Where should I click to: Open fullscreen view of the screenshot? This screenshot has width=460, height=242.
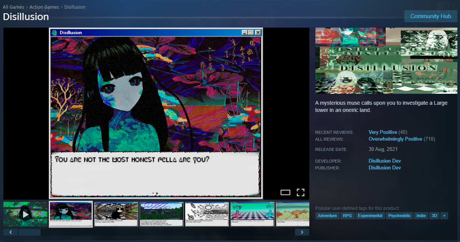click(301, 192)
